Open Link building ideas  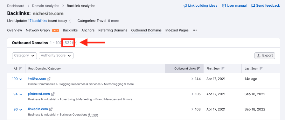point(200,6)
